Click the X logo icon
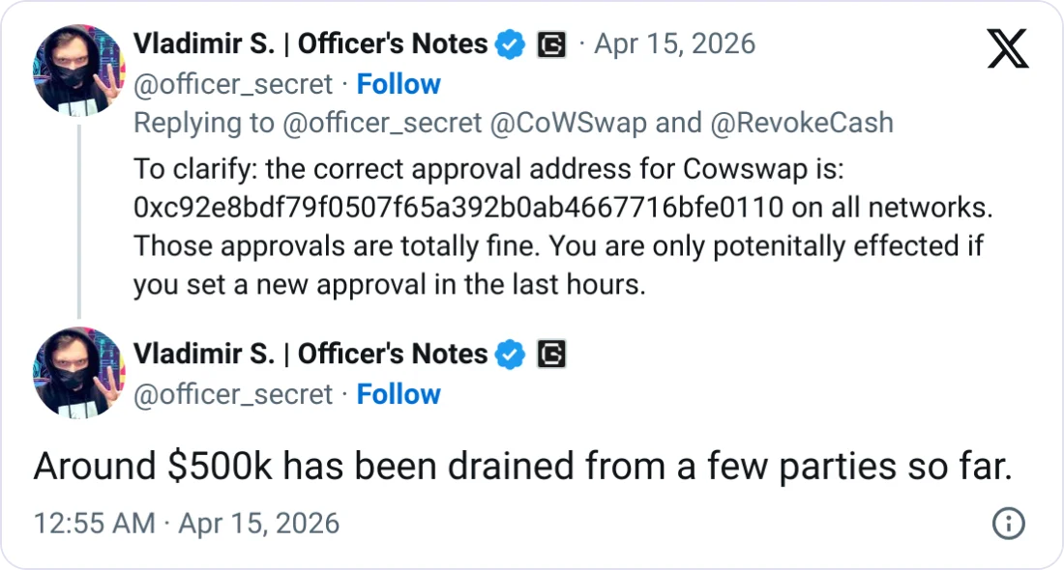Viewport: 1064px width, 570px height. coord(1008,47)
